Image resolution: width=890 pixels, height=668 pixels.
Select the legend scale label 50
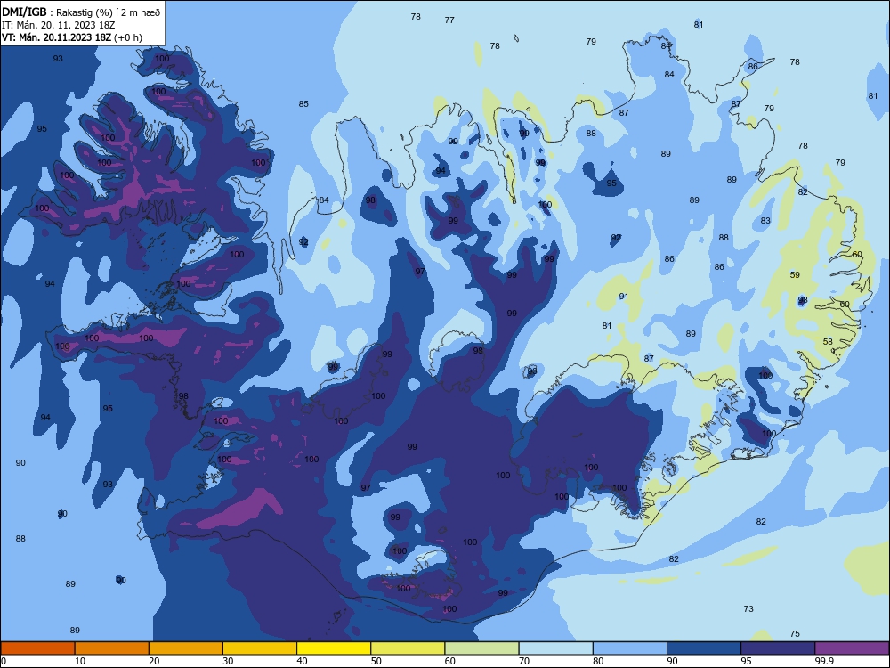(x=376, y=661)
